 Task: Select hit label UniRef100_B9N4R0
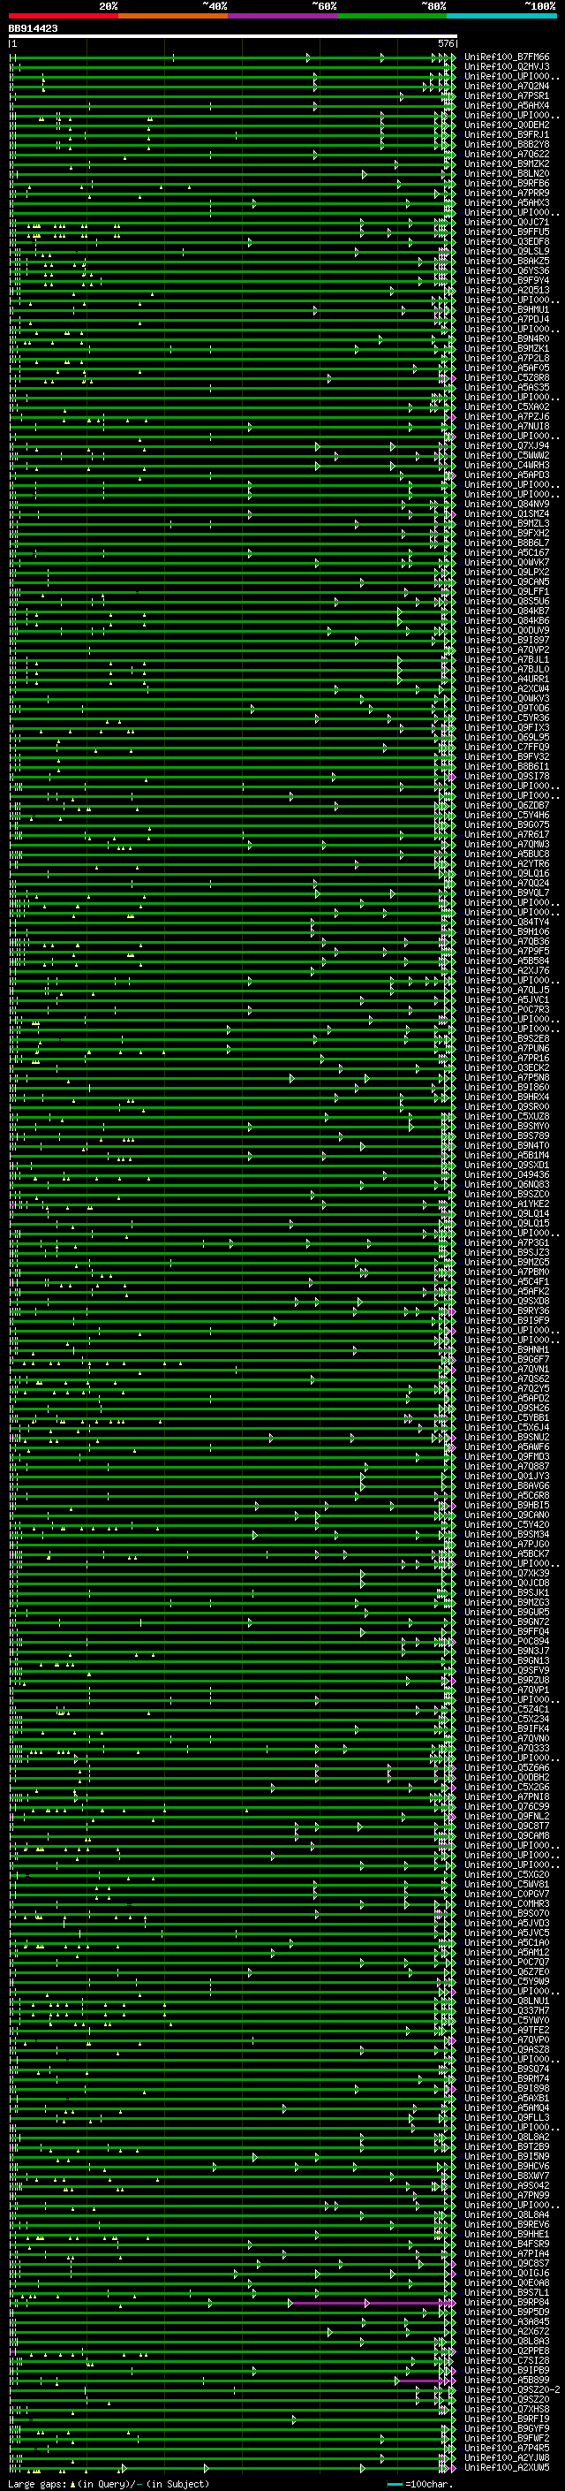[x=506, y=338]
